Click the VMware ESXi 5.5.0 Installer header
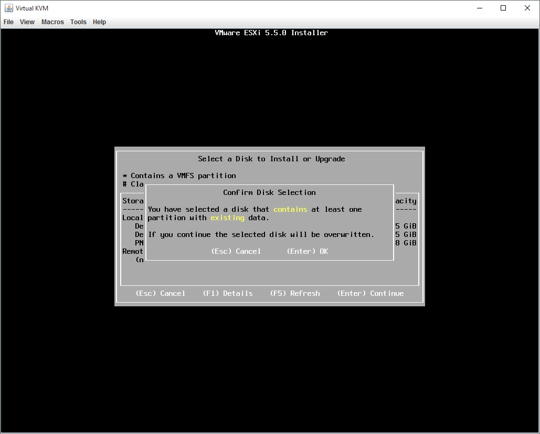Image resolution: width=540 pixels, height=434 pixels. (271, 33)
